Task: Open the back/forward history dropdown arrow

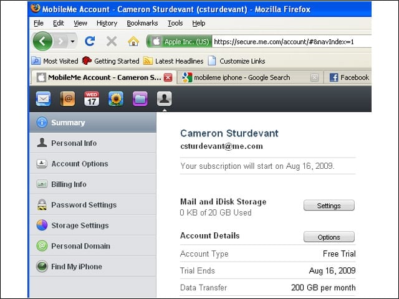Action: coord(72,41)
